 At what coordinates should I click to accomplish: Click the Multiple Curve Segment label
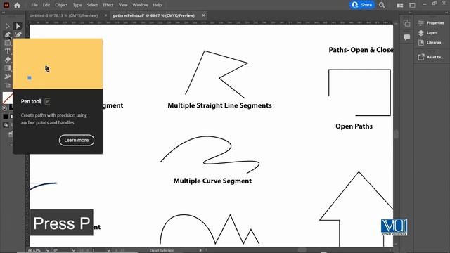pyautogui.click(x=212, y=181)
